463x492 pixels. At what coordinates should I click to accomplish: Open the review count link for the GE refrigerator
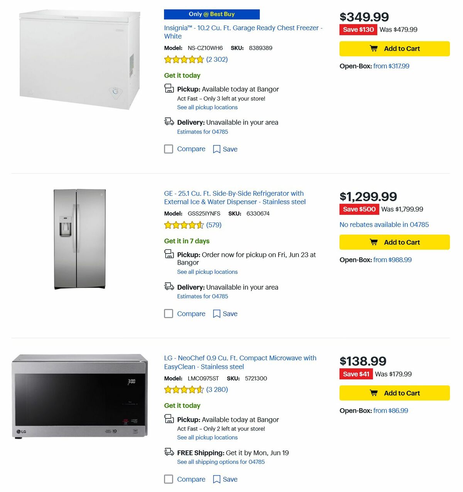point(214,225)
